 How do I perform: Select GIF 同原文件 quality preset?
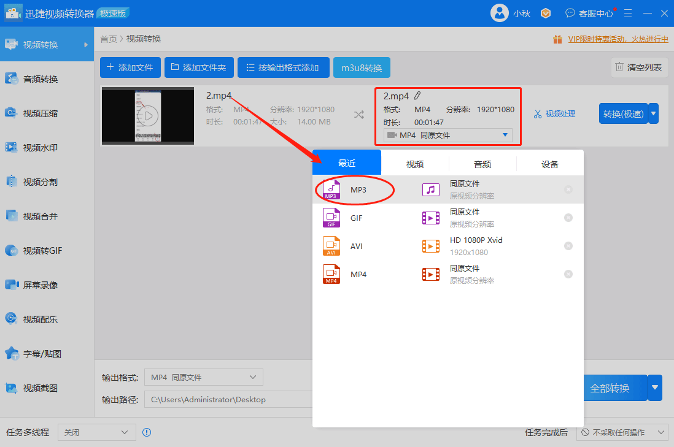pos(471,218)
